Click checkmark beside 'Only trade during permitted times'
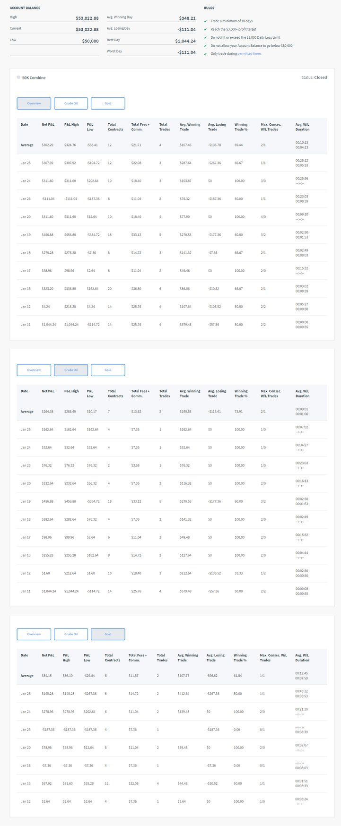The width and height of the screenshot is (341, 826). (205, 54)
